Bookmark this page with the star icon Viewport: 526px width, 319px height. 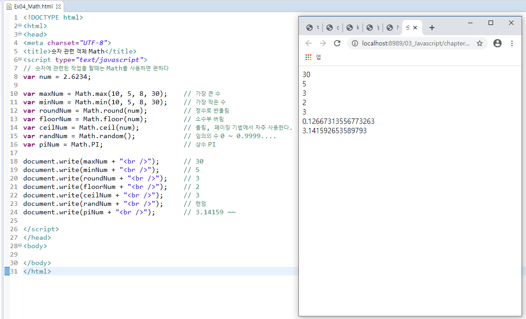480,43
